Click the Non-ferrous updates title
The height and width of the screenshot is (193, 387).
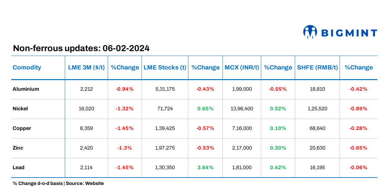pos(81,49)
